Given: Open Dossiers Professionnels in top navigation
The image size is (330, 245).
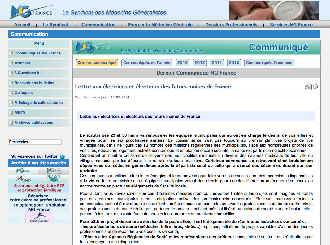Looking at the screenshot, I should pyautogui.click(x=231, y=25).
